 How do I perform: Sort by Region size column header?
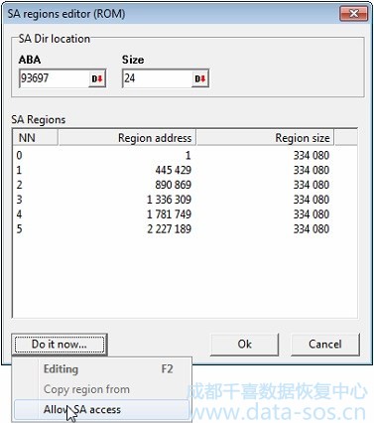tap(266, 138)
